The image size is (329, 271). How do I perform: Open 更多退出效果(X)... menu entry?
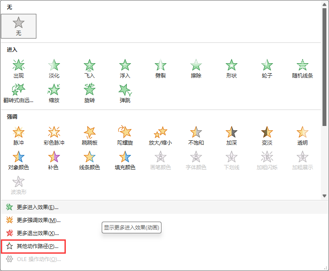(164, 233)
